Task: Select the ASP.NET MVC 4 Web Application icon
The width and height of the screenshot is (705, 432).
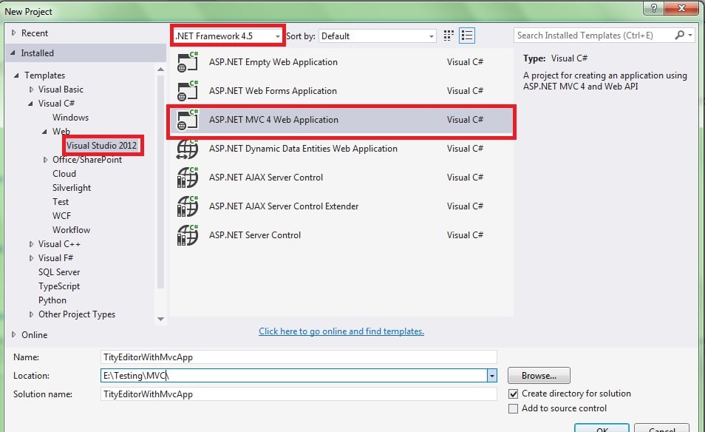Action: (187, 119)
